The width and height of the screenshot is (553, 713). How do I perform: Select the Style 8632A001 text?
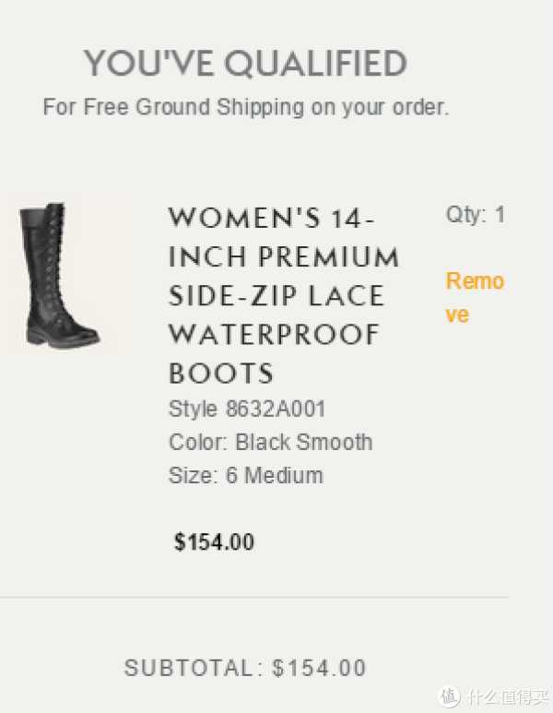pos(247,409)
